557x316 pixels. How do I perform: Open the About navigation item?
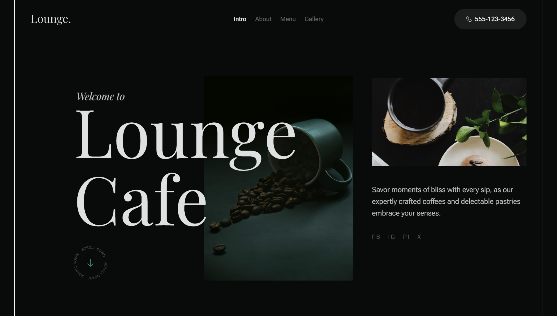pyautogui.click(x=263, y=19)
